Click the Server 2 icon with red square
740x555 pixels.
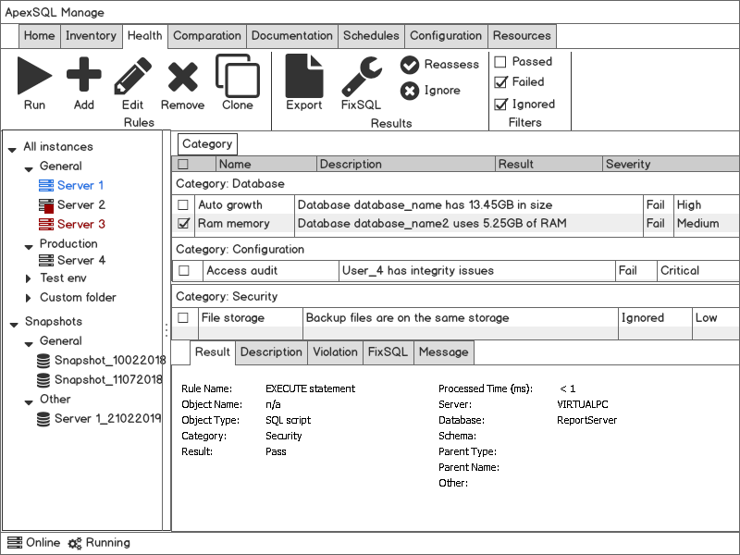pos(45,205)
